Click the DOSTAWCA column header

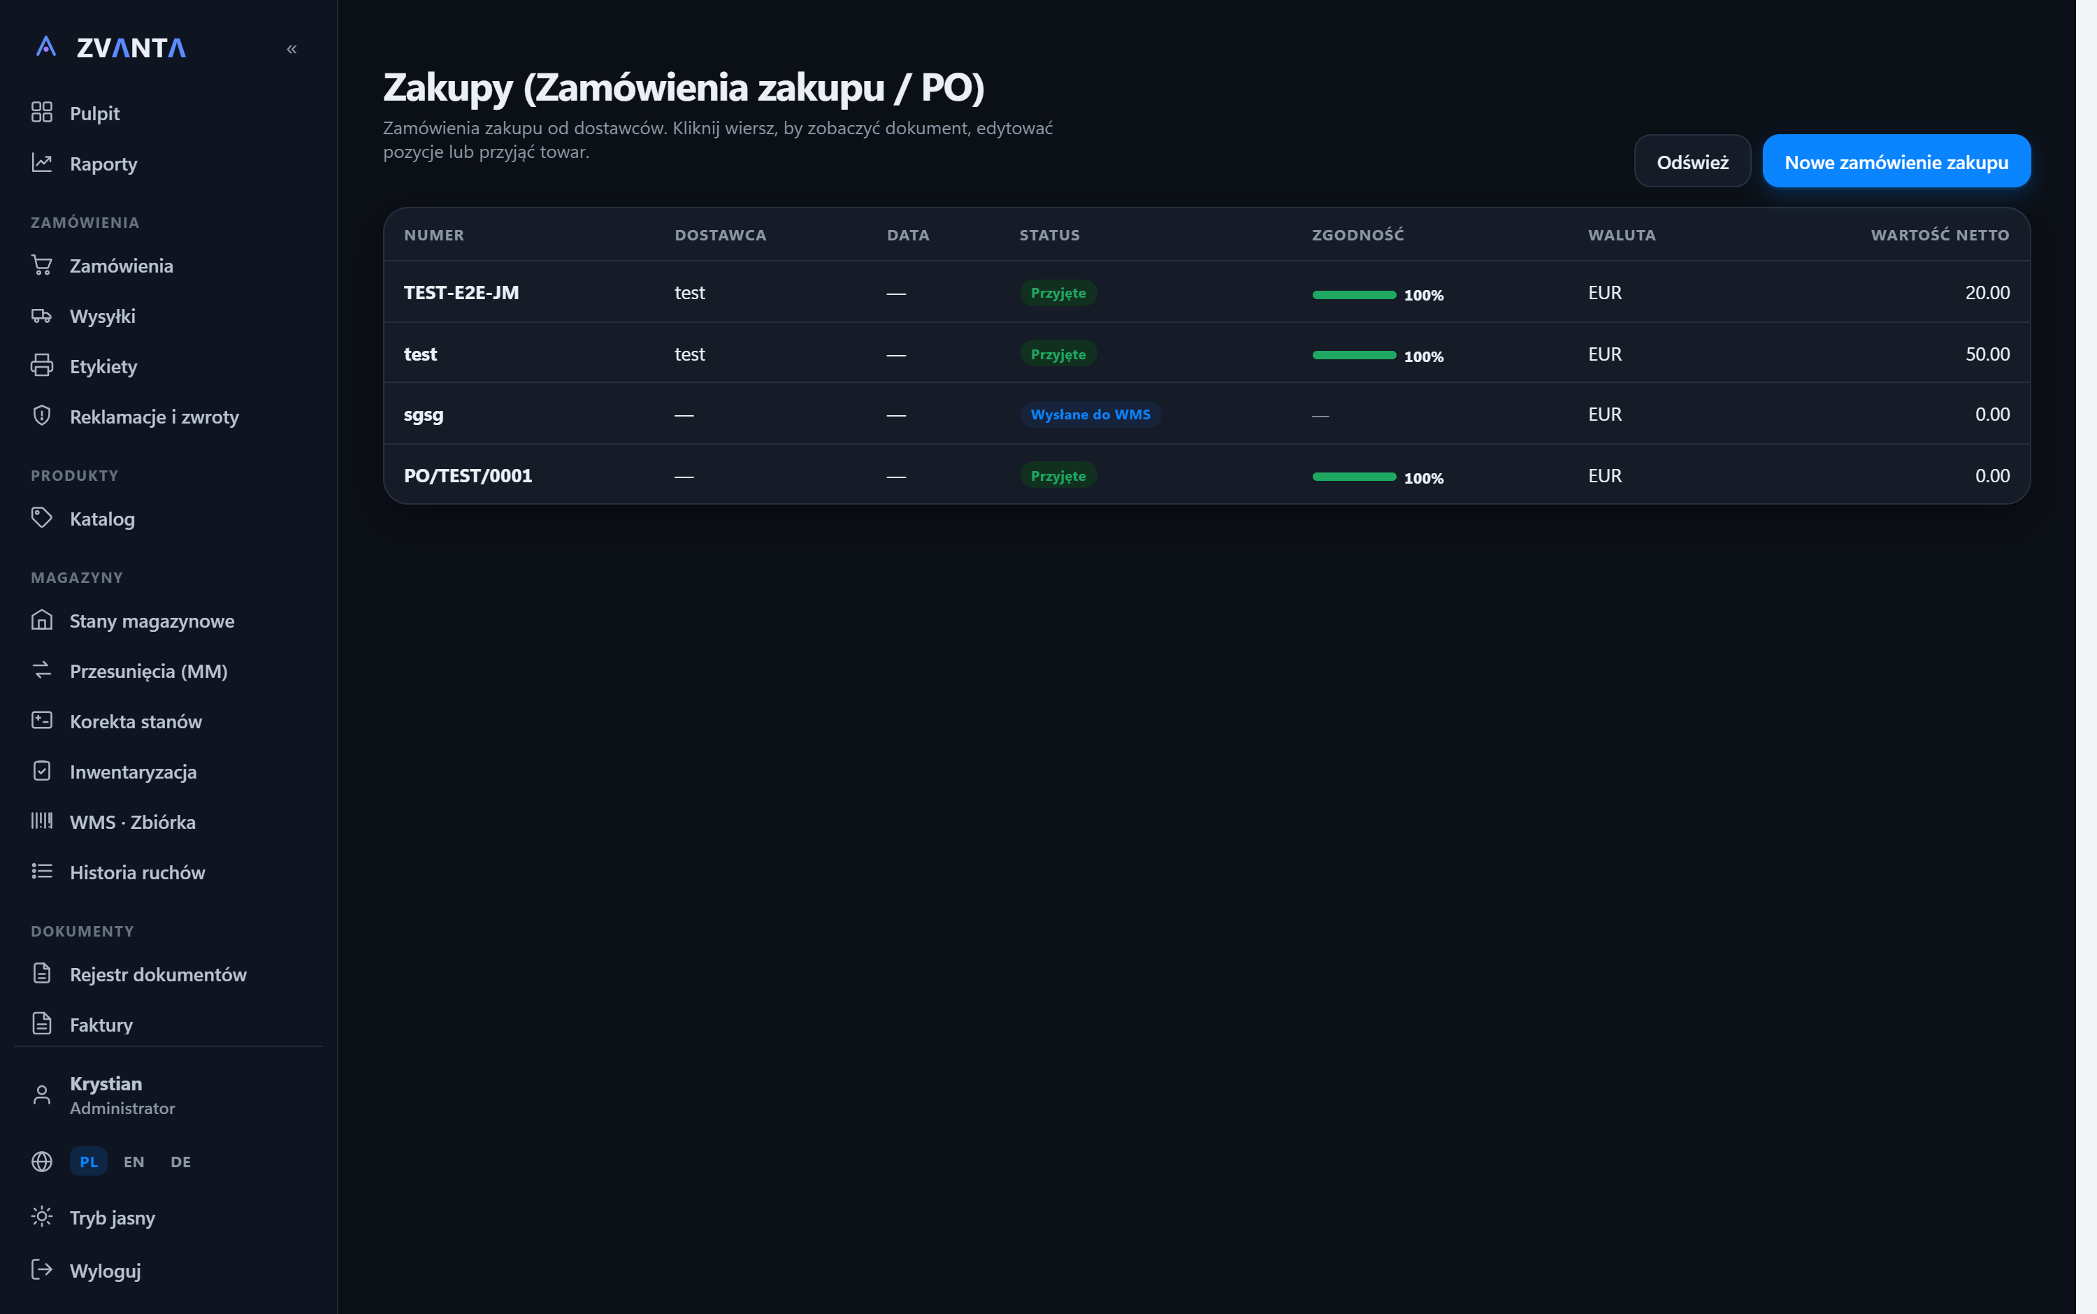point(719,235)
